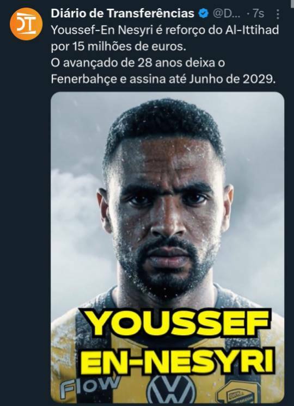Click the Flow sponsor logo on jersey

89,386
